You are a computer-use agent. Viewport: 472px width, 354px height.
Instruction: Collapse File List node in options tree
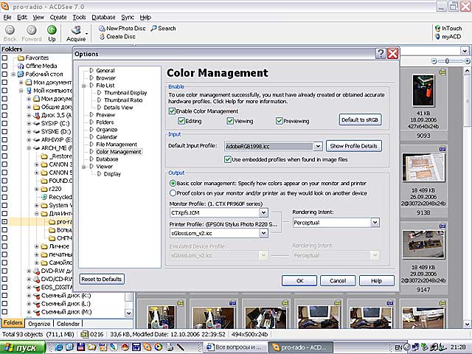(84, 86)
